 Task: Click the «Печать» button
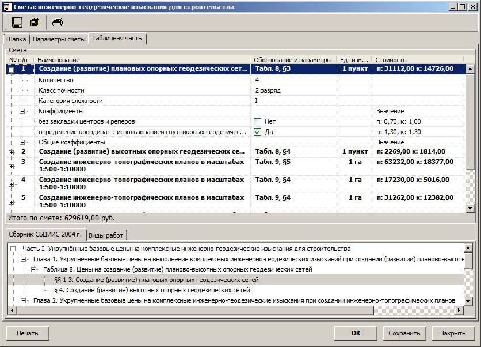pos(28,333)
